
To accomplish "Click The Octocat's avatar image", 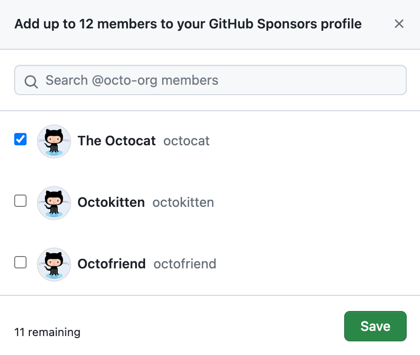I will coord(54,141).
